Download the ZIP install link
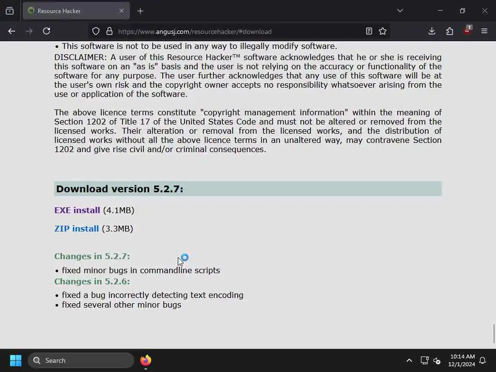The height and width of the screenshot is (372, 496). [77, 229]
